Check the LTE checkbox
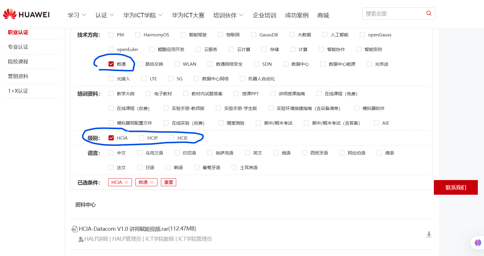Screen dimensions: 484x256 pyautogui.click(x=144, y=79)
